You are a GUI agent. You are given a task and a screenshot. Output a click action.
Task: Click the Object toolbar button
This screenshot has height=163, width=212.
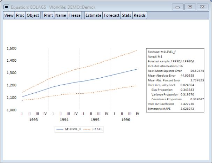click(33, 15)
